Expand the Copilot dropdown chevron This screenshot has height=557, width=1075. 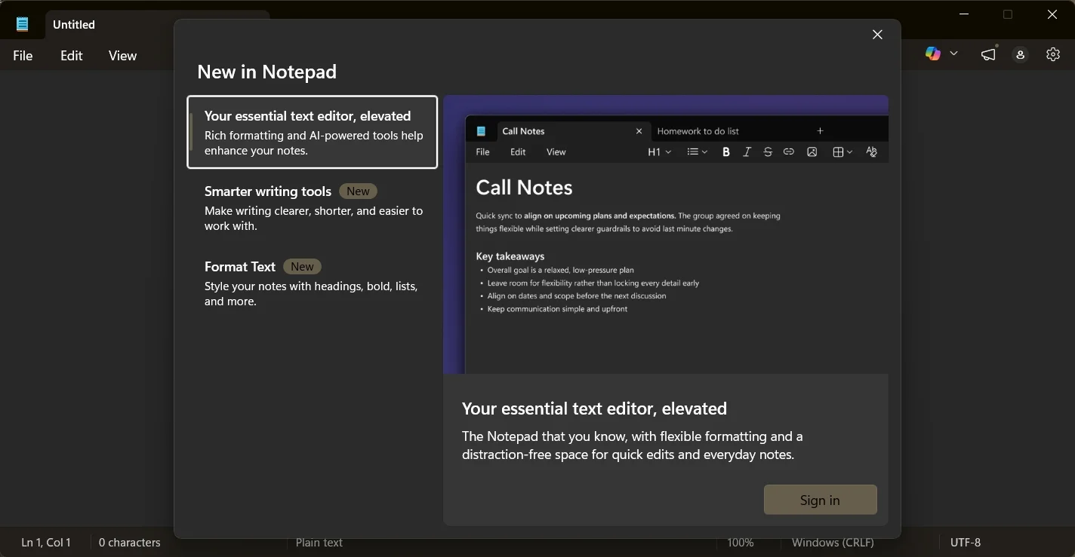pyautogui.click(x=953, y=54)
